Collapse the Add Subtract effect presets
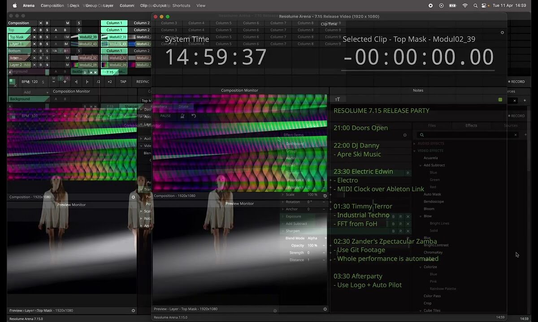 coord(421,165)
